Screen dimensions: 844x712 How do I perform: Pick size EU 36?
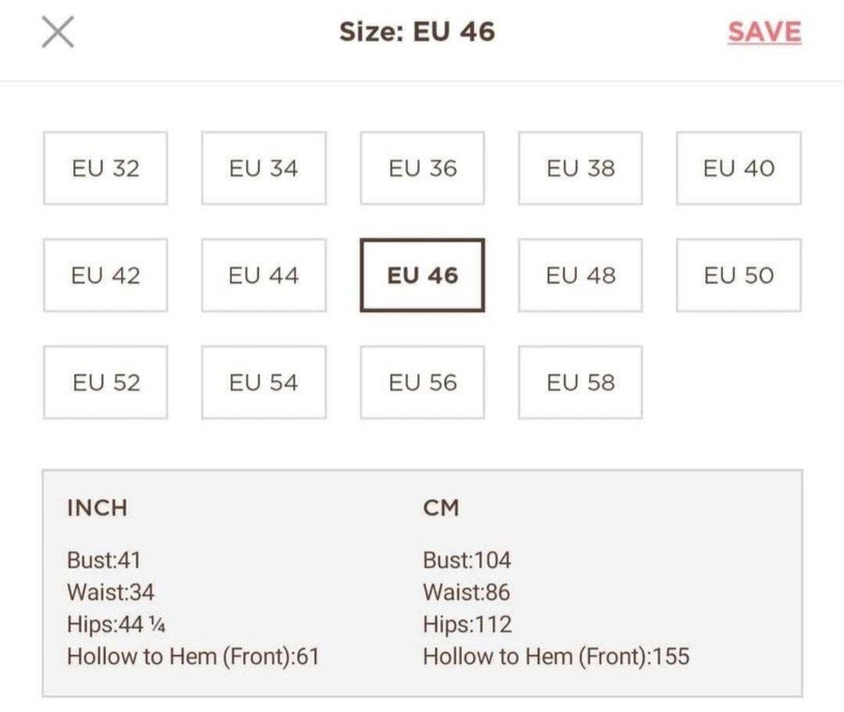click(x=423, y=169)
